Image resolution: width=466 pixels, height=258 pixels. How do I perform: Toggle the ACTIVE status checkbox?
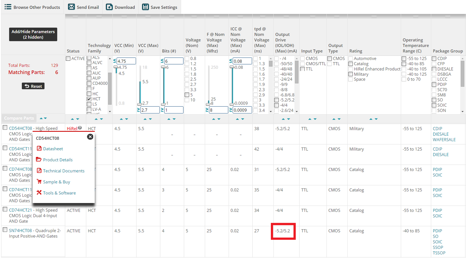point(68,59)
